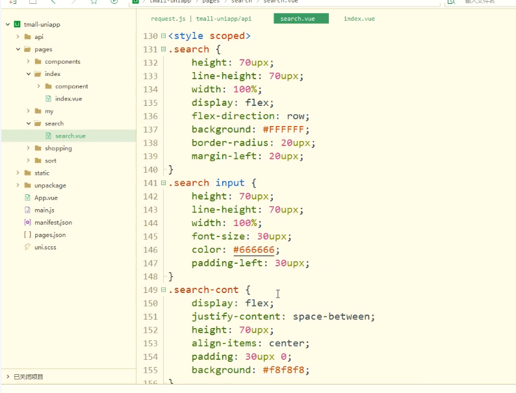
Task: Expand the my folder chevron
Action: pos(29,111)
